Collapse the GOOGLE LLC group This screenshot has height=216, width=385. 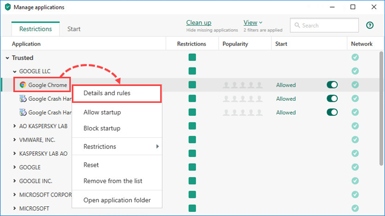(15, 72)
